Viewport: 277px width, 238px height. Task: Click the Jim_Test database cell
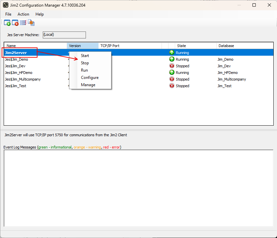pyautogui.click(x=224, y=86)
